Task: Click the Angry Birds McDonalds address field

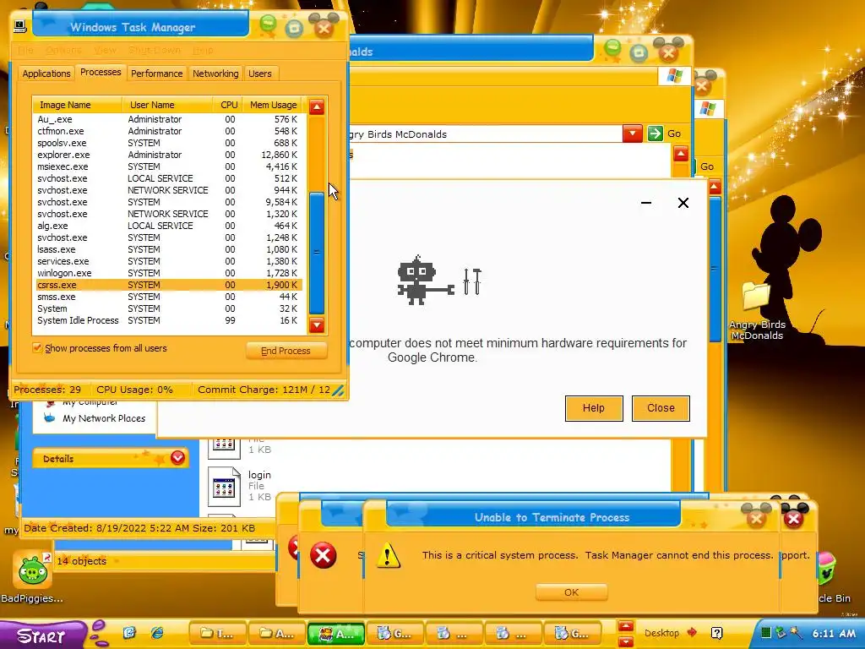Action: [x=485, y=134]
